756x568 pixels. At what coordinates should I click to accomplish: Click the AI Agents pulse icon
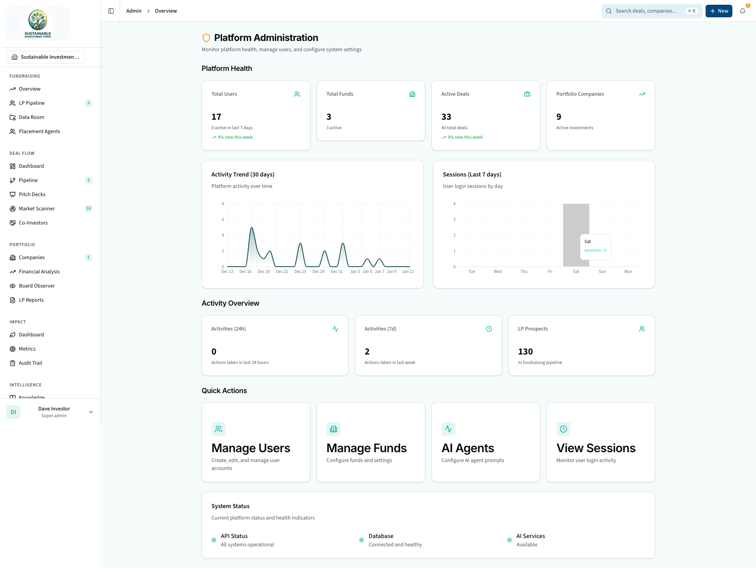pos(448,429)
